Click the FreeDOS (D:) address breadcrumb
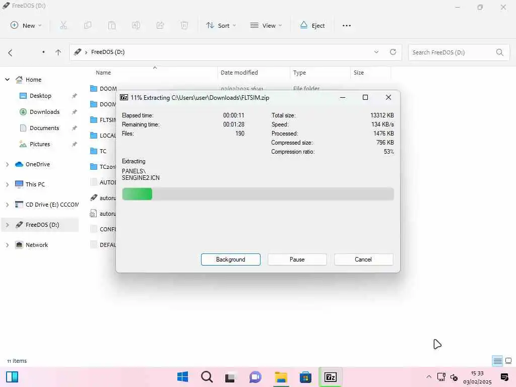516x387 pixels. coord(108,52)
